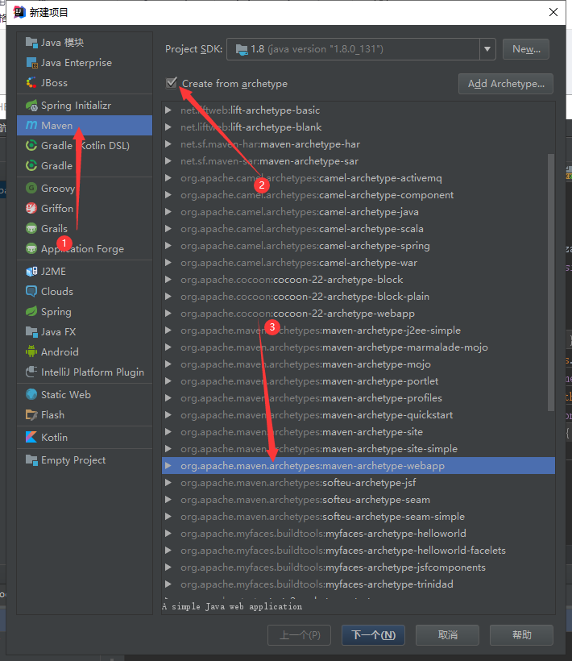Click the Gradle Kotlin DSL icon
The image size is (572, 661).
click(x=31, y=145)
